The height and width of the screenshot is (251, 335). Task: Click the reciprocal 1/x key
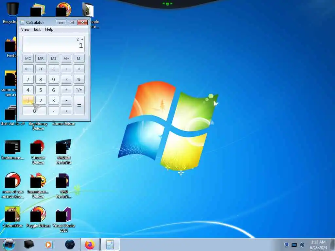tap(79, 90)
